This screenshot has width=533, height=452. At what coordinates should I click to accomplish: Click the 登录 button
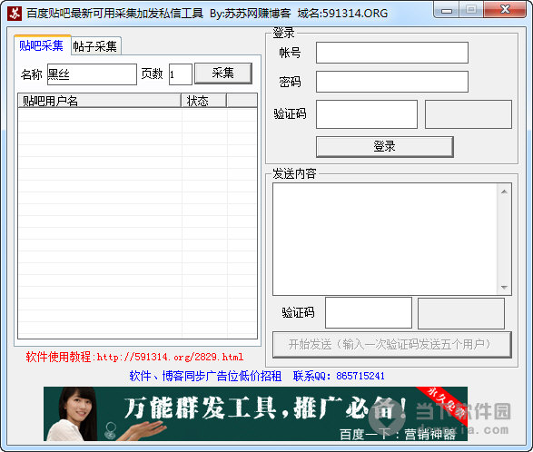[x=385, y=147]
